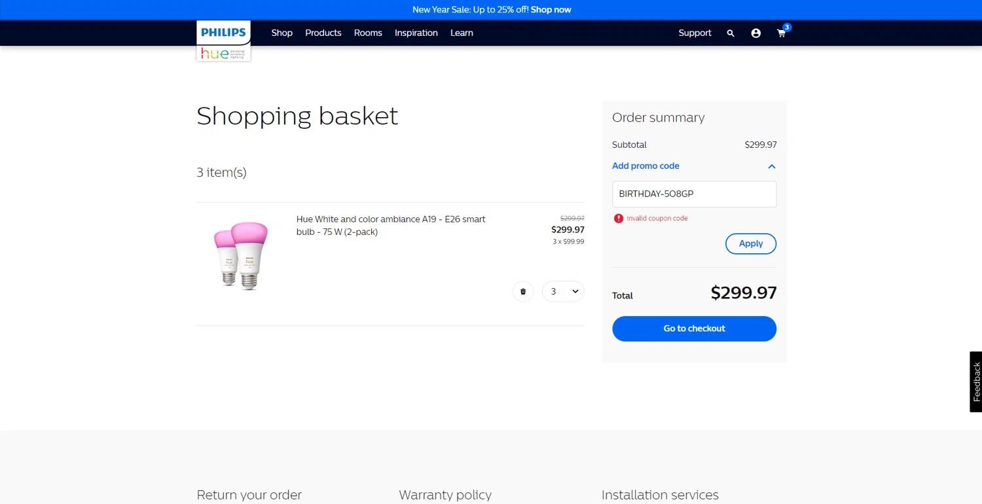The height and width of the screenshot is (504, 982).
Task: Open the shopping cart icon
Action: (782, 33)
